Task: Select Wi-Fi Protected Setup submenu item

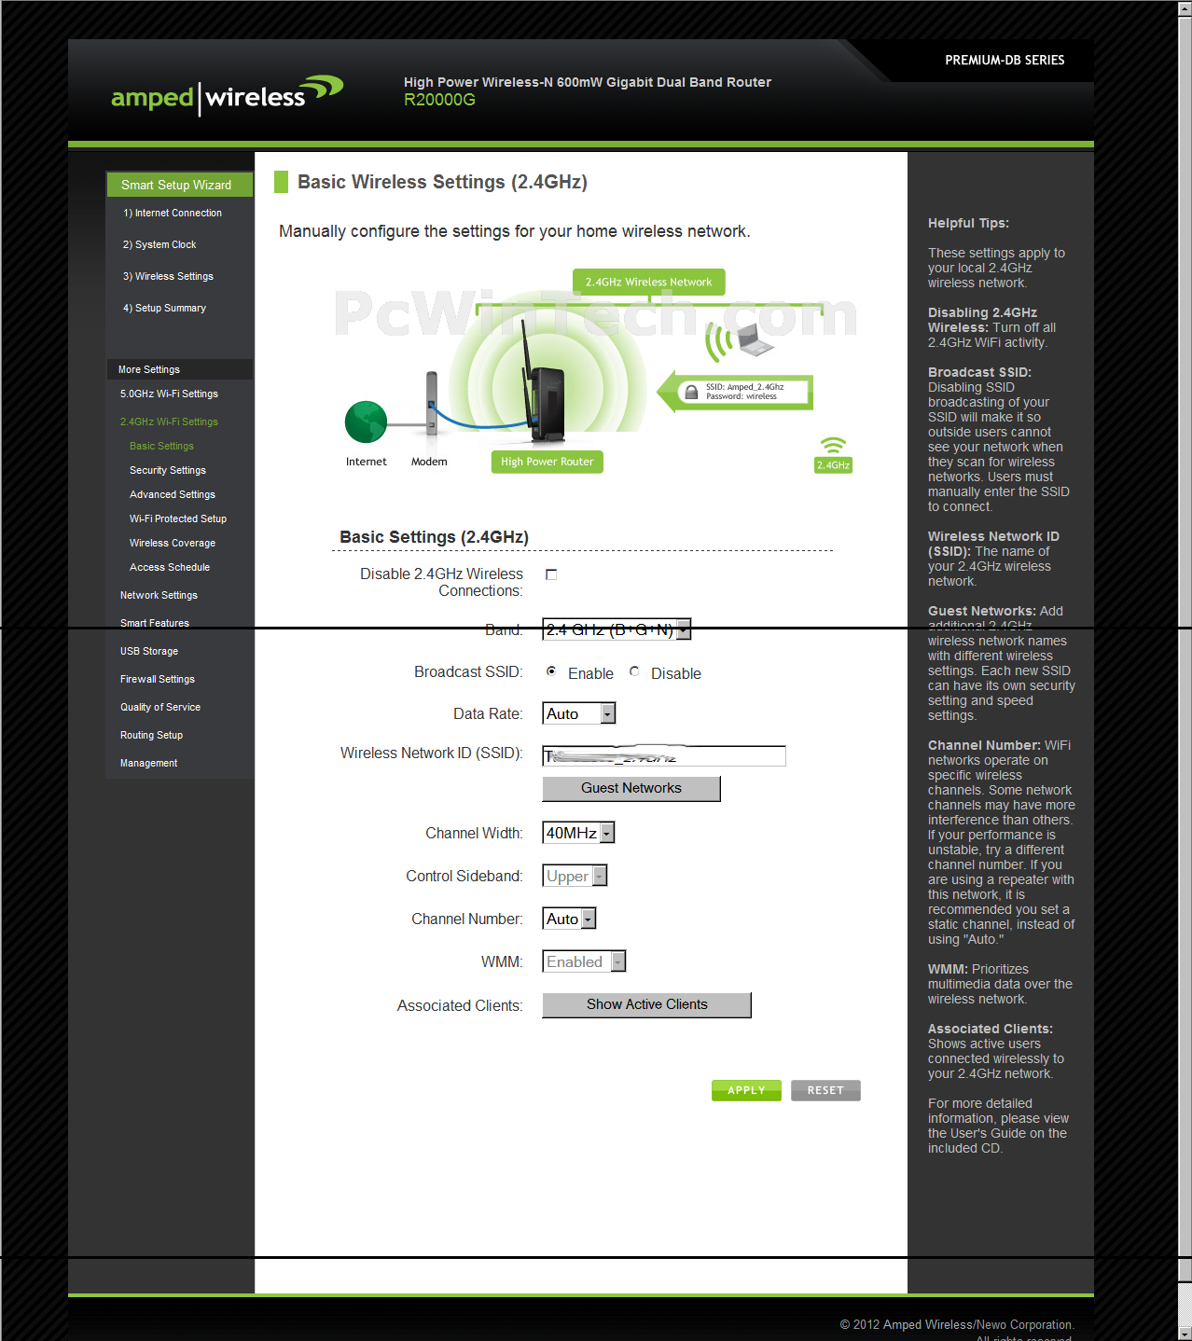Action: click(178, 518)
